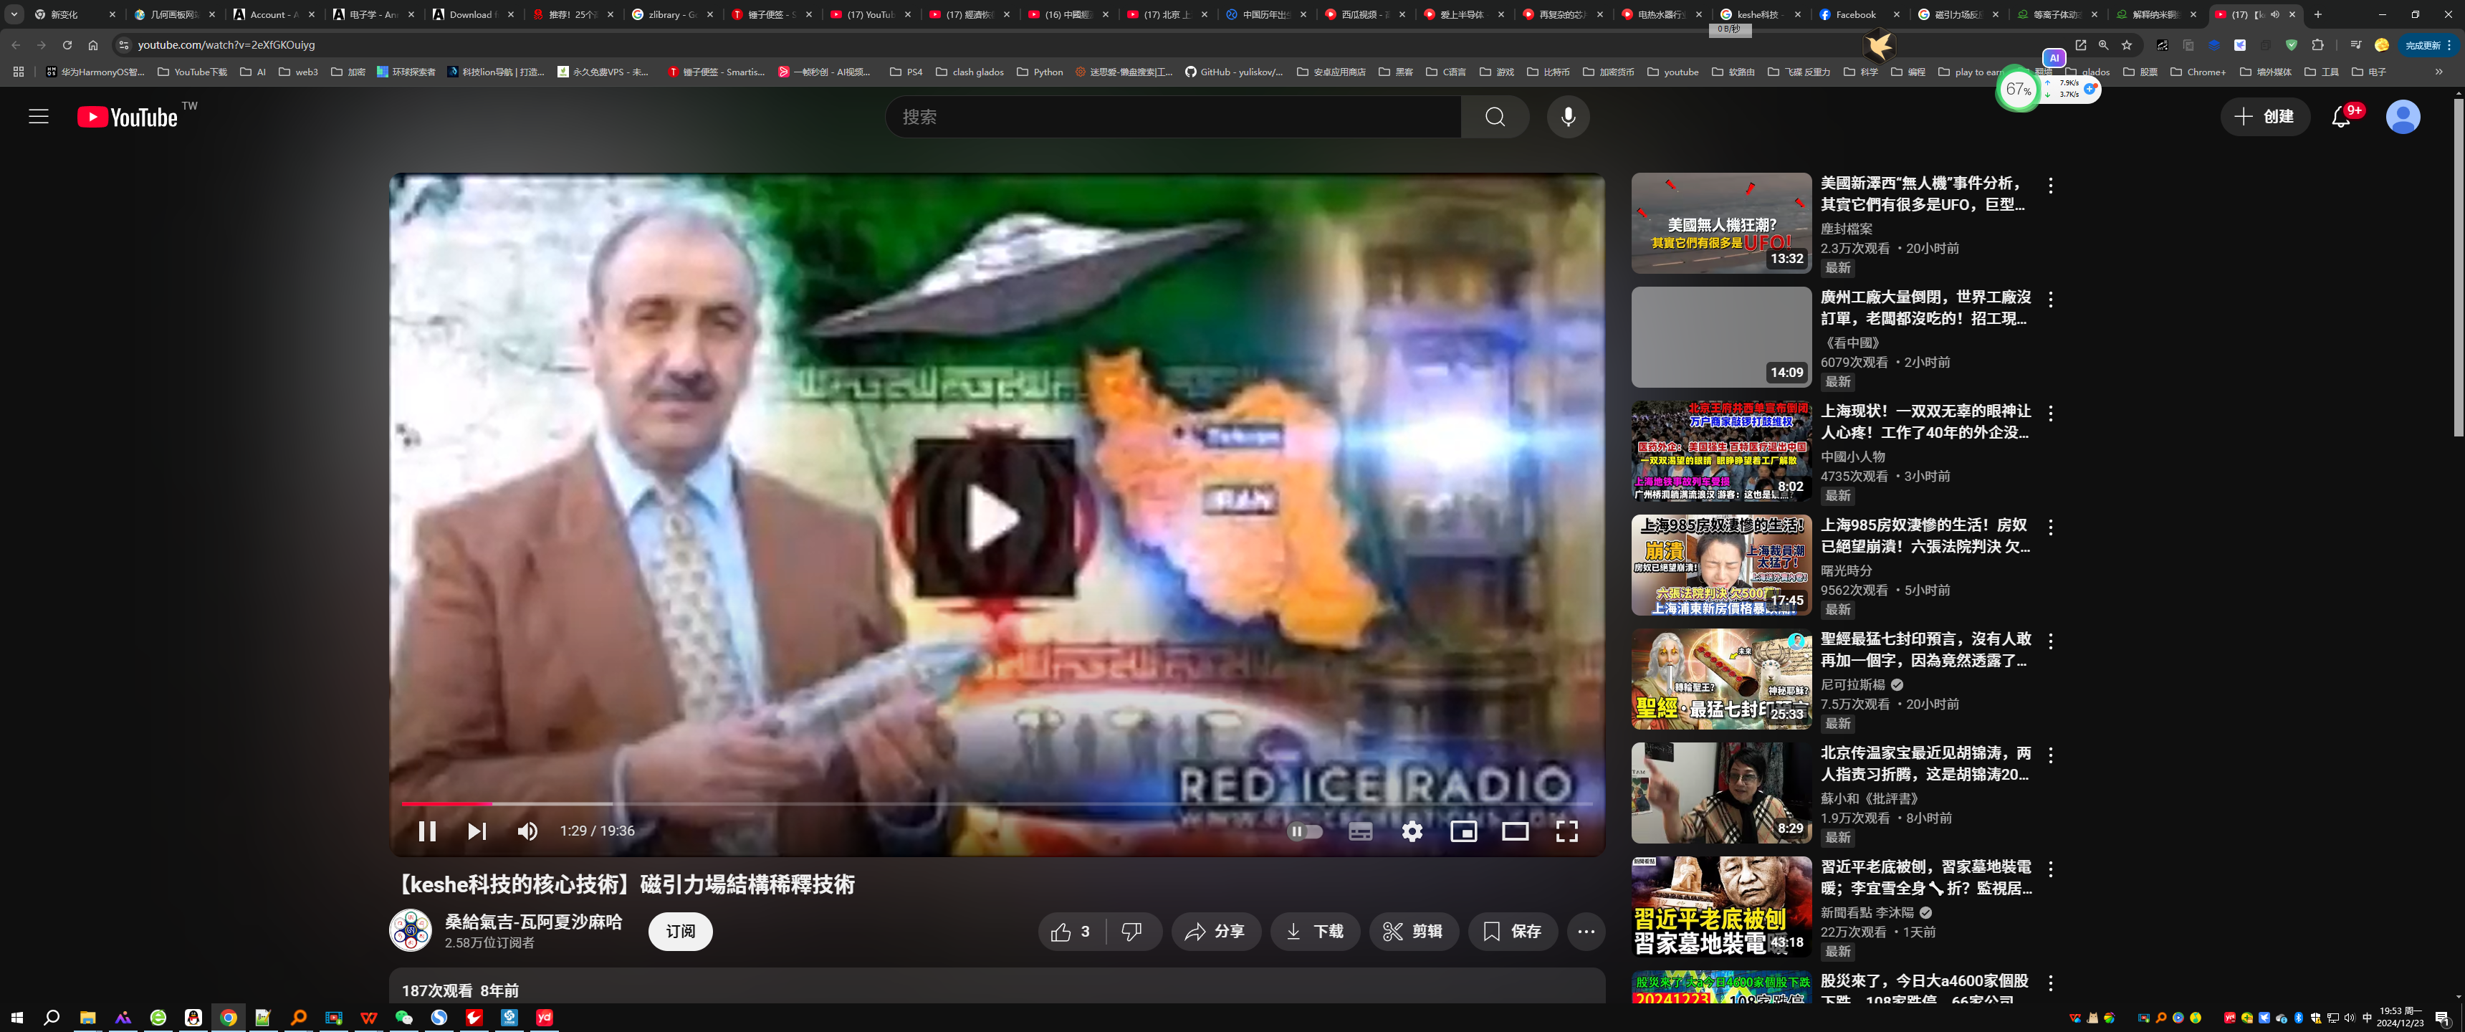Open video settings gear

tap(1412, 831)
